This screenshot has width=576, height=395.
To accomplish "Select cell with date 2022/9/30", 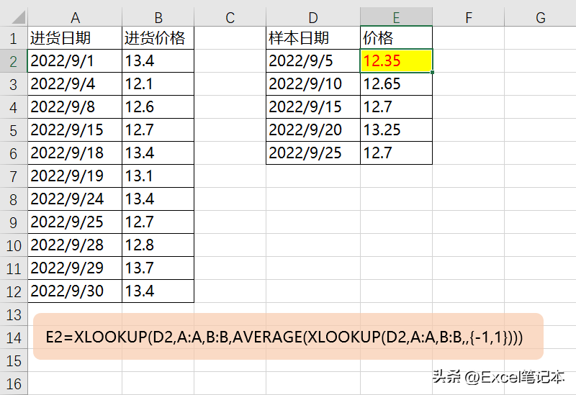I will click(75, 291).
